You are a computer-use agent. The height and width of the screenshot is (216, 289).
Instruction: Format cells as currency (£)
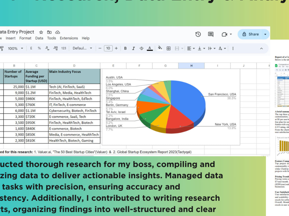click(x=31, y=48)
